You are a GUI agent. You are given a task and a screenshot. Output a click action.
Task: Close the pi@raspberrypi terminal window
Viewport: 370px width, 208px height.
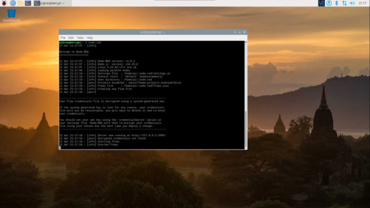coord(243,32)
